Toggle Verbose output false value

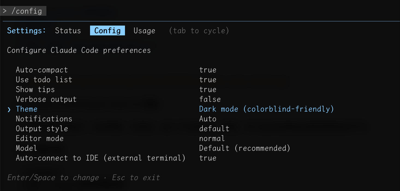tap(210, 99)
